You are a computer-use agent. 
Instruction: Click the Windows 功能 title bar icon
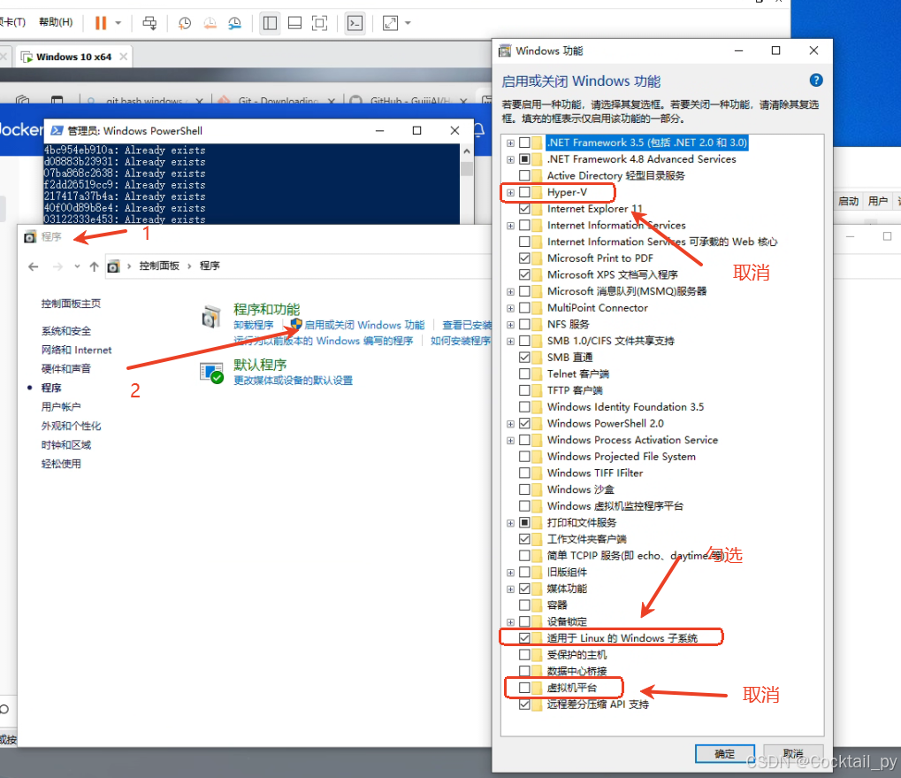tap(505, 50)
